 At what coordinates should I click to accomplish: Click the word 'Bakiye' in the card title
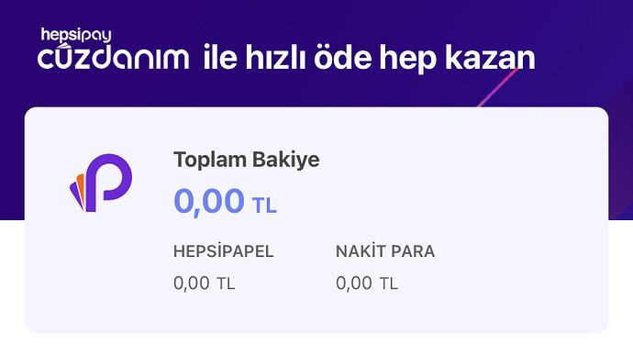click(x=286, y=160)
